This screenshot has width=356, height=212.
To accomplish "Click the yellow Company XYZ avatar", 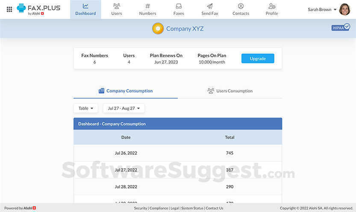I will click(158, 29).
